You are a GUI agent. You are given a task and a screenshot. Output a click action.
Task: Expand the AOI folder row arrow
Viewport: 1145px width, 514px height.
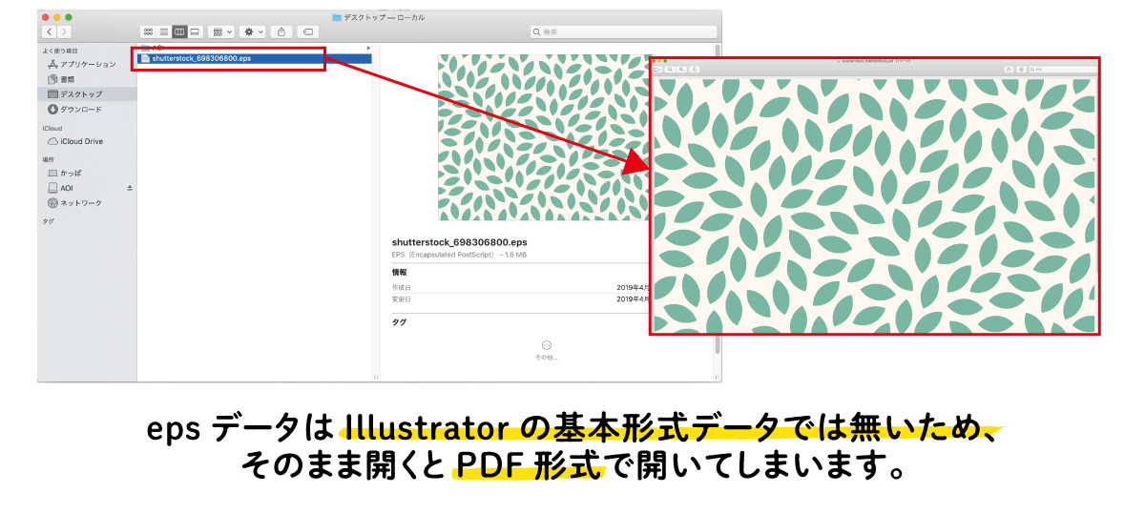[x=368, y=48]
